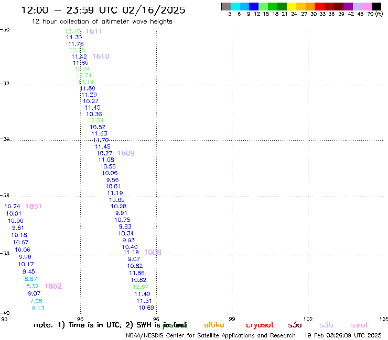Click the wave height value 13.04
This screenshot has width=388, height=340.
click(82, 69)
